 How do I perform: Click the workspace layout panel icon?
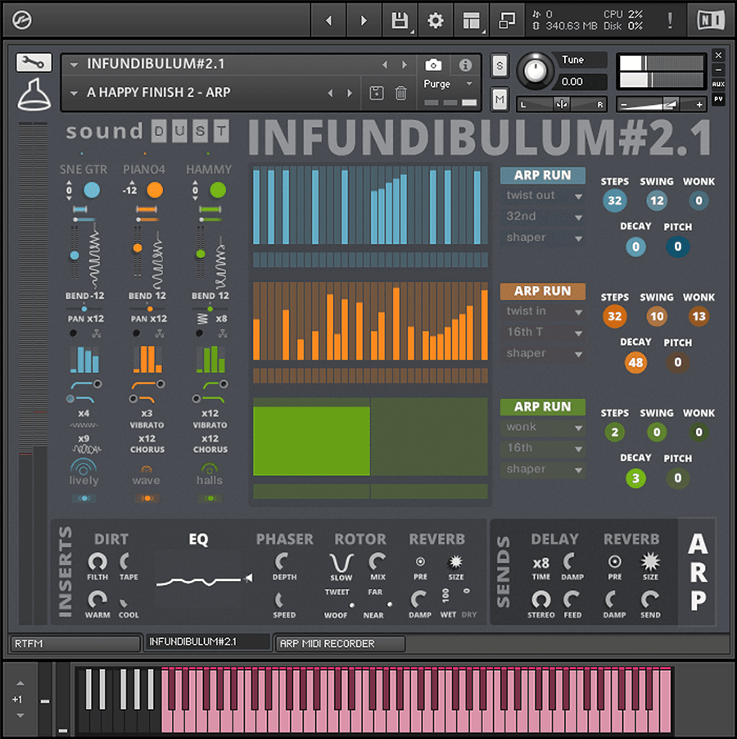pos(472,20)
